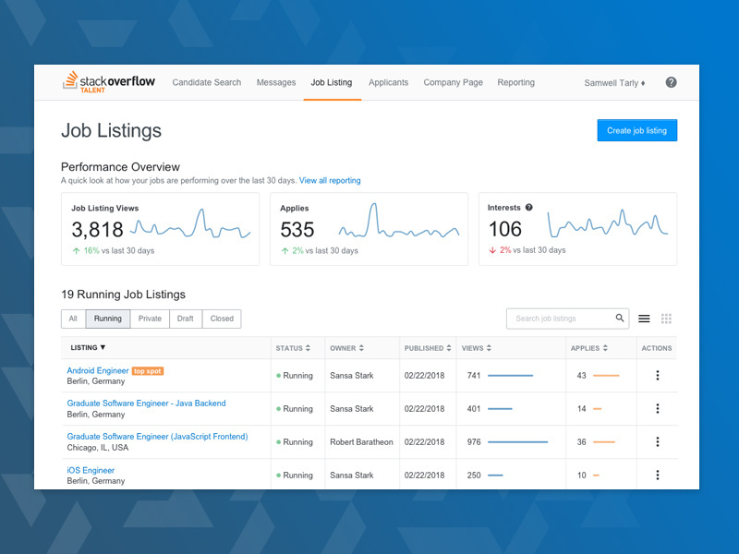Open actions menu for Java Backend listing

tap(658, 409)
